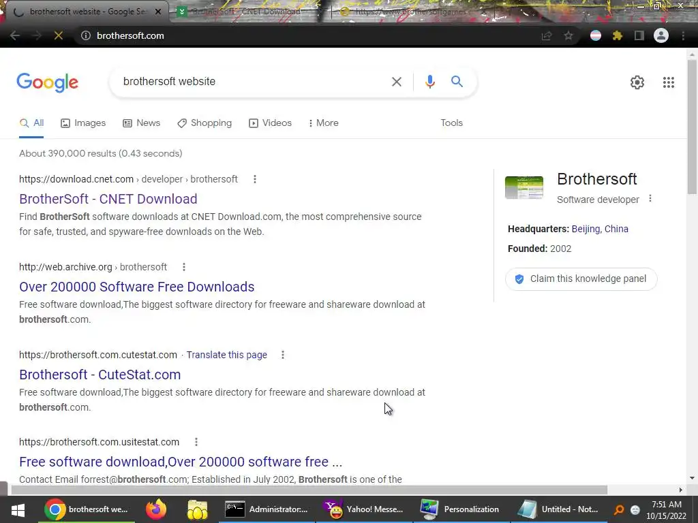Click the Brothersoft knowledge panel title
Screen dimensions: 698x523
(x=597, y=179)
